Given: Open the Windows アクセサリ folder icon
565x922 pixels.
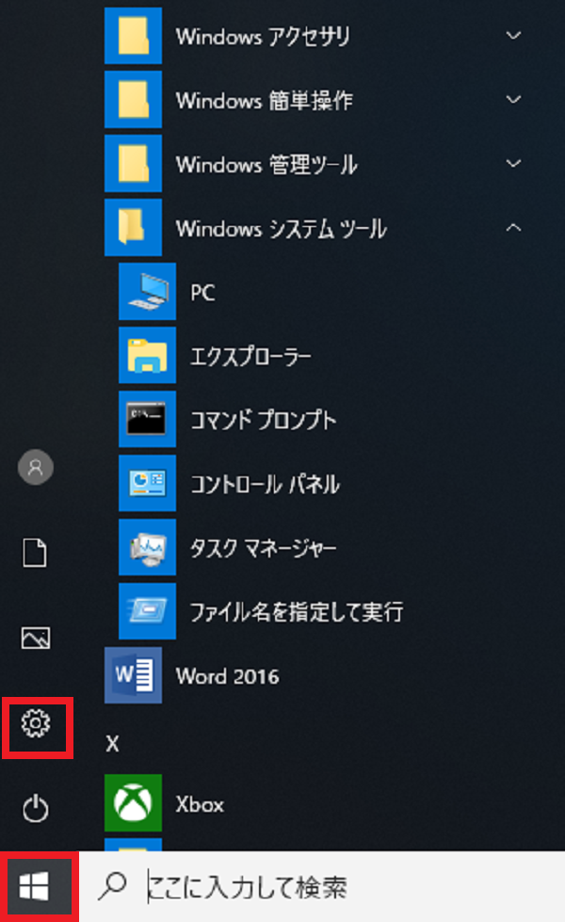Looking at the screenshot, I should [x=133, y=35].
